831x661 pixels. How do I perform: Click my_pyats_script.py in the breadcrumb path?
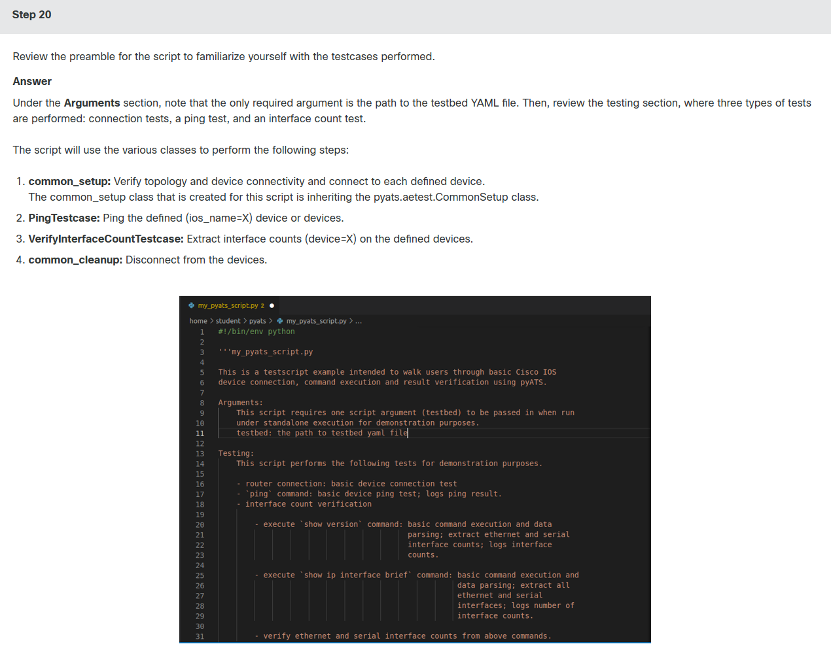tap(317, 321)
